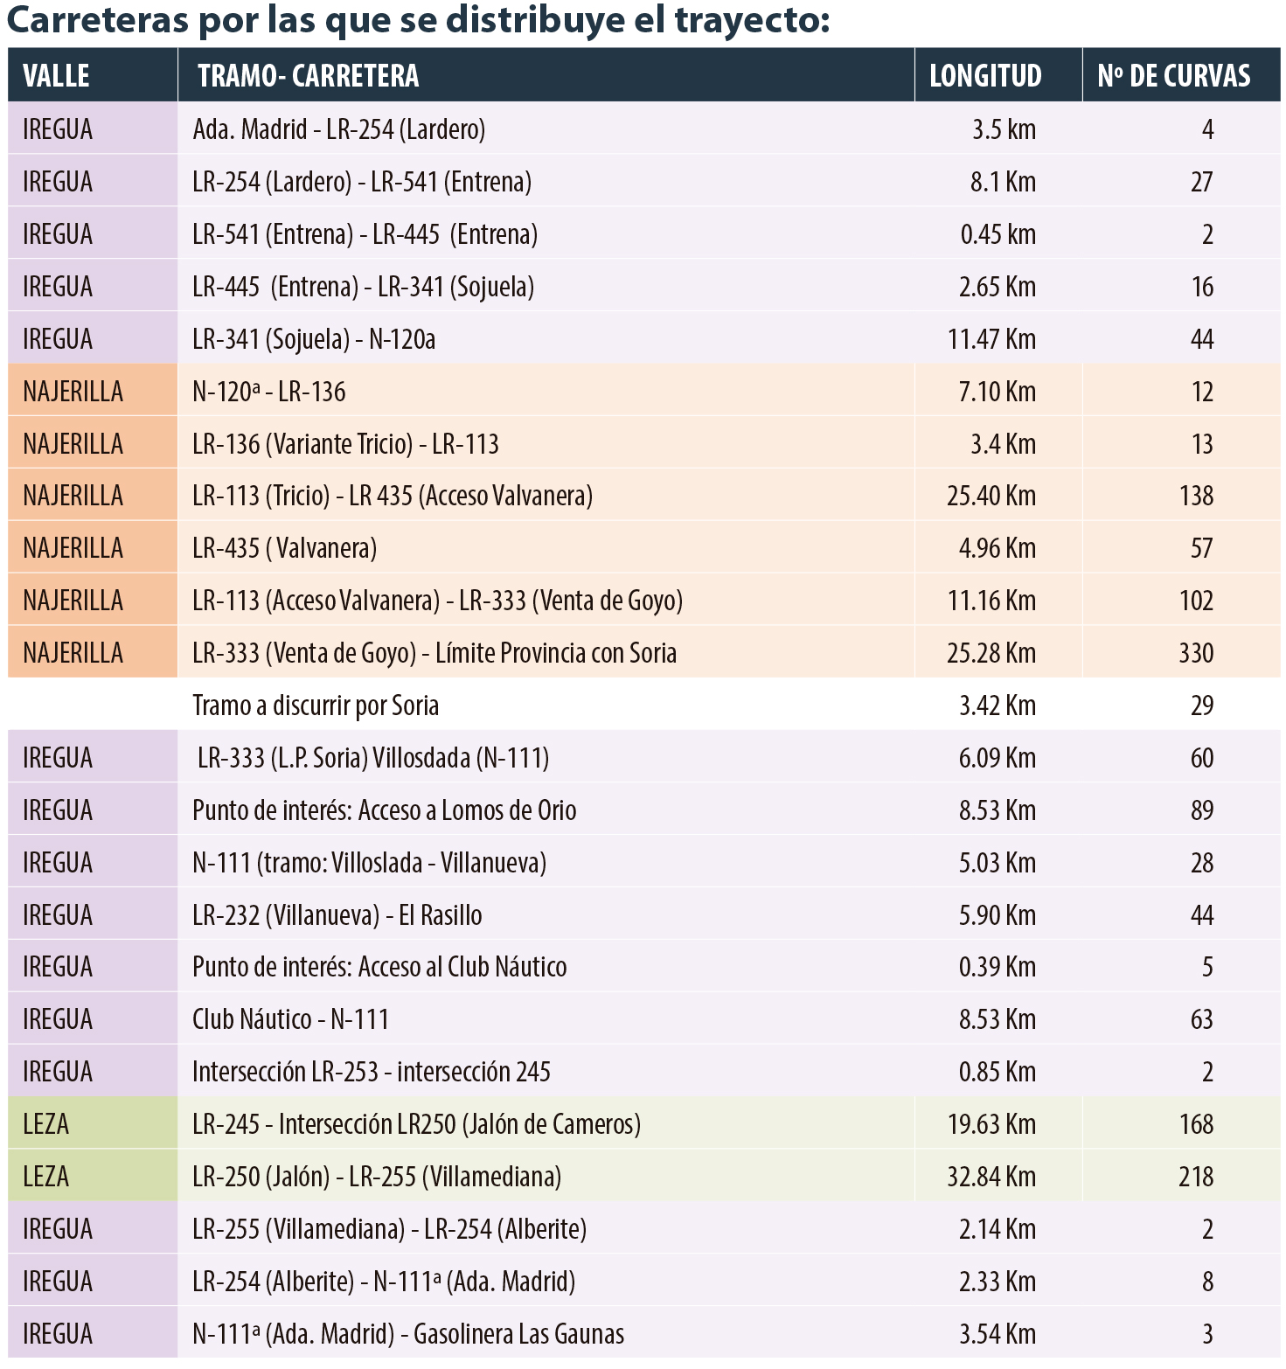Click the TRAMO- CARRETERA column header
Screen dimensions: 1286x1369
[308, 76]
